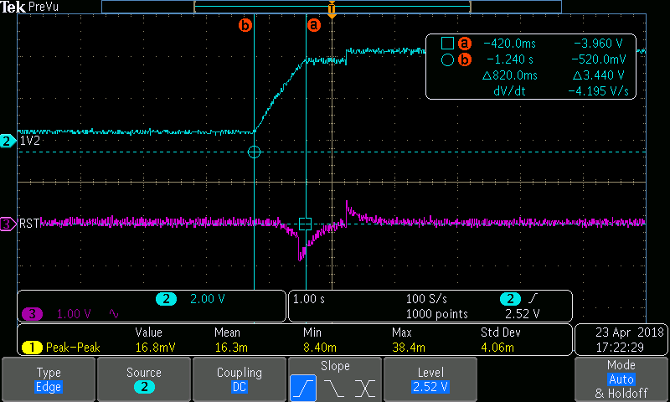The image size is (670, 402).
Task: Open the Mode Auto & Holdoff button
Action: click(x=621, y=379)
